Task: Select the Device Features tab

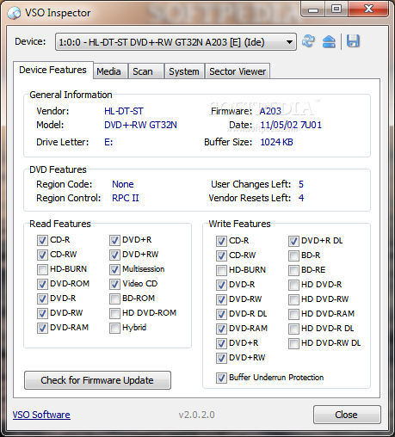Action: click(52, 70)
